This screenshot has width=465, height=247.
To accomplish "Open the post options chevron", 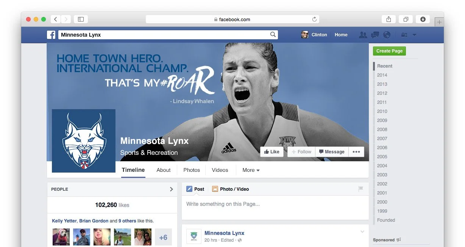I will [x=362, y=232].
